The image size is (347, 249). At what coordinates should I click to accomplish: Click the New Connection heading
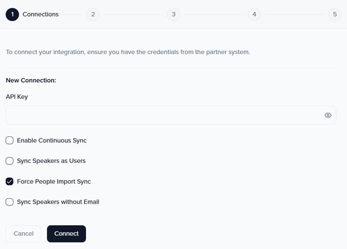[31, 80]
